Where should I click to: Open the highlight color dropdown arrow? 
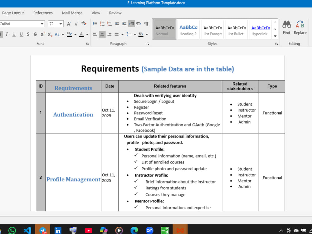pos(75,34)
